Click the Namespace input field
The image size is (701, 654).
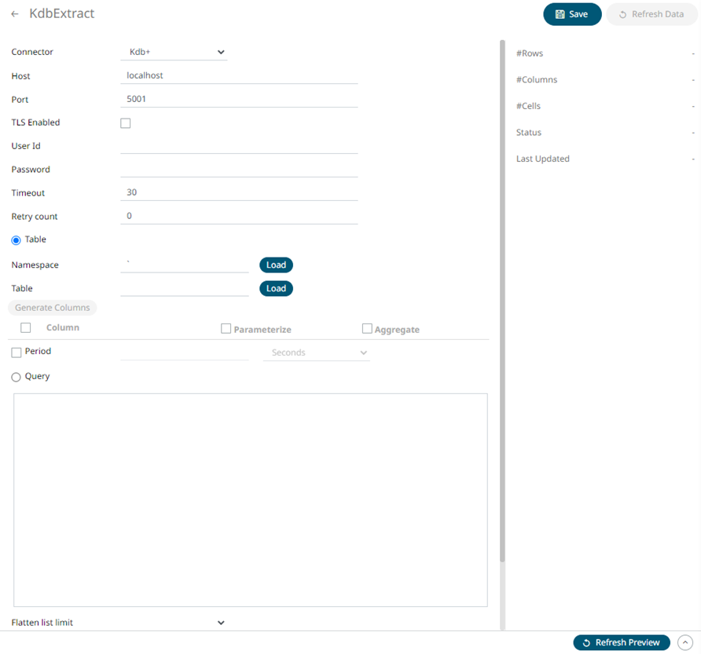pyautogui.click(x=184, y=265)
